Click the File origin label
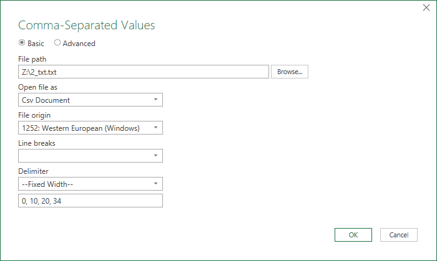Viewport: 437px width, 261px height. pos(34,115)
